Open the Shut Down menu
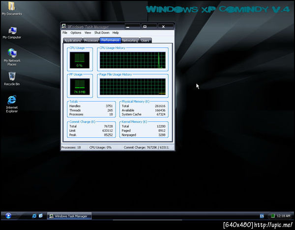295x230 pixels. (x=102, y=33)
